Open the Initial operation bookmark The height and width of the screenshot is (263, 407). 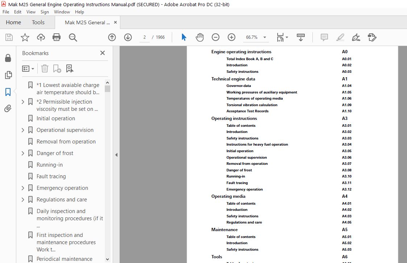pos(55,118)
